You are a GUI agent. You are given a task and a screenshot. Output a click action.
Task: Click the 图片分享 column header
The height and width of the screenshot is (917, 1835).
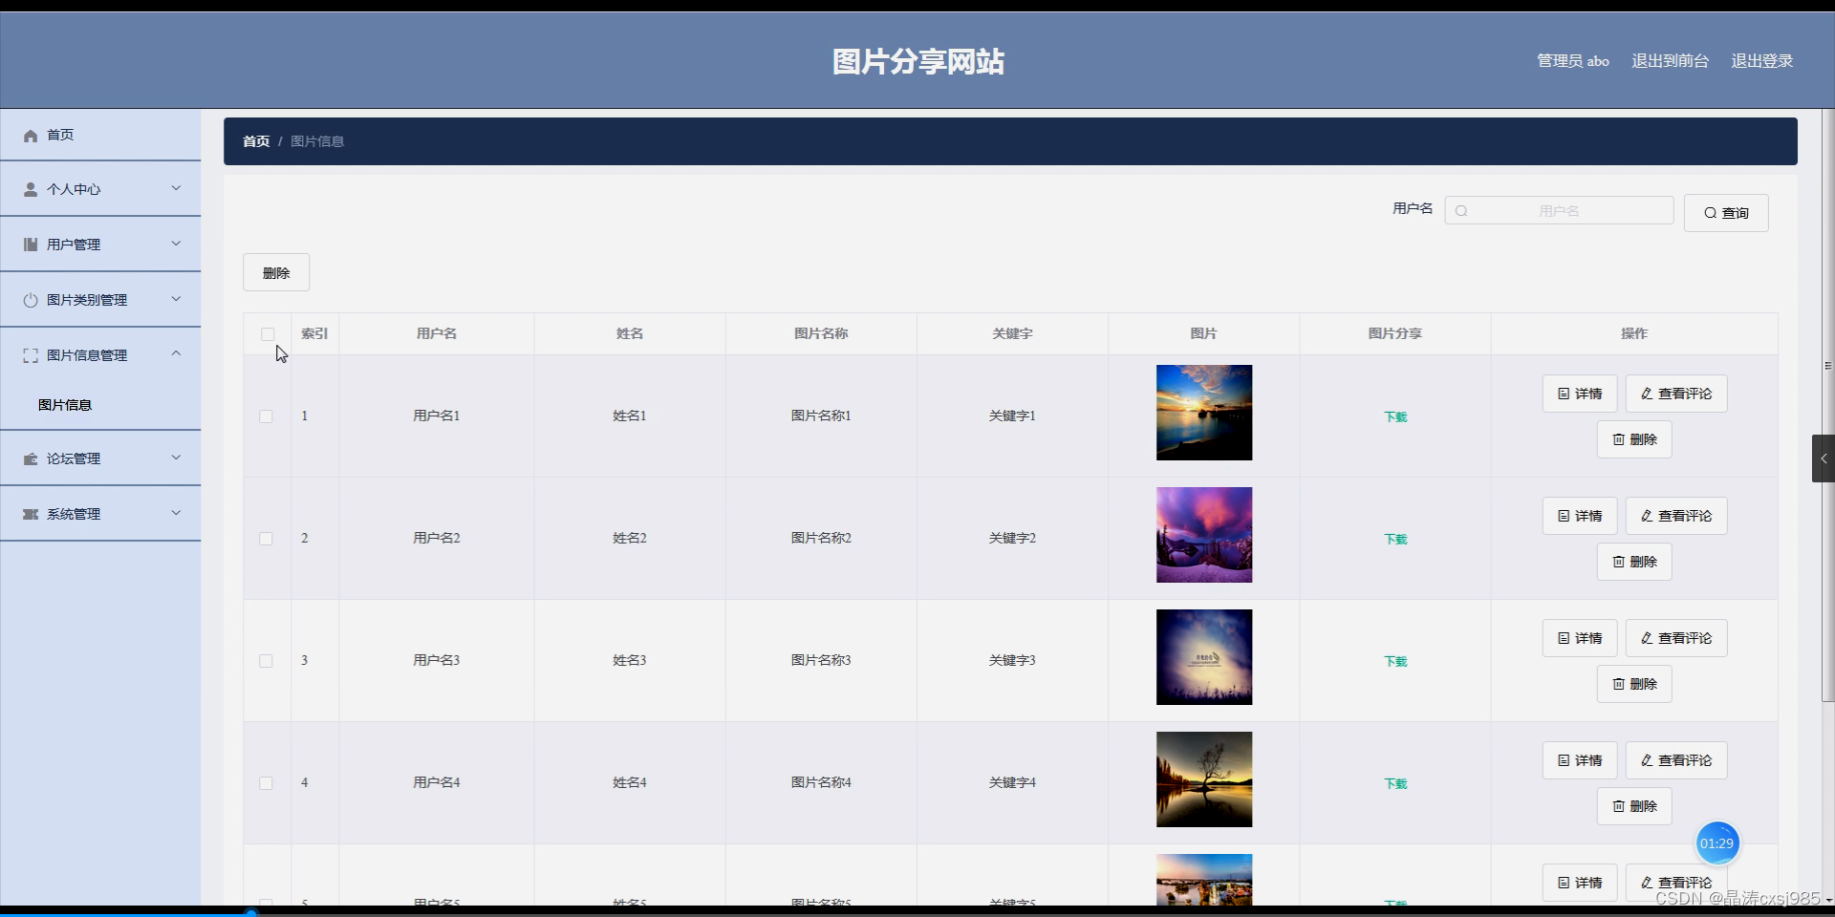(x=1395, y=333)
